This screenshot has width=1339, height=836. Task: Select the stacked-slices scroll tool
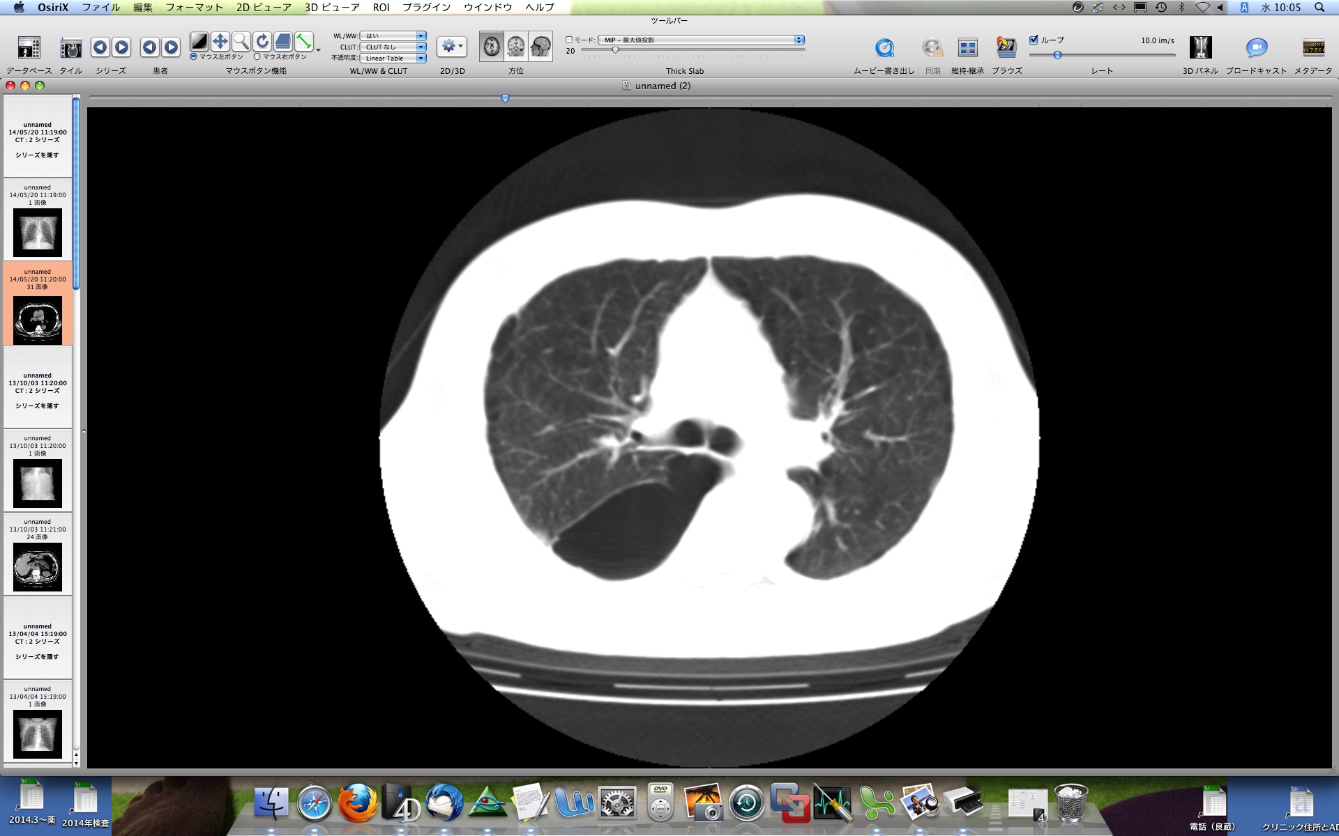[283, 42]
